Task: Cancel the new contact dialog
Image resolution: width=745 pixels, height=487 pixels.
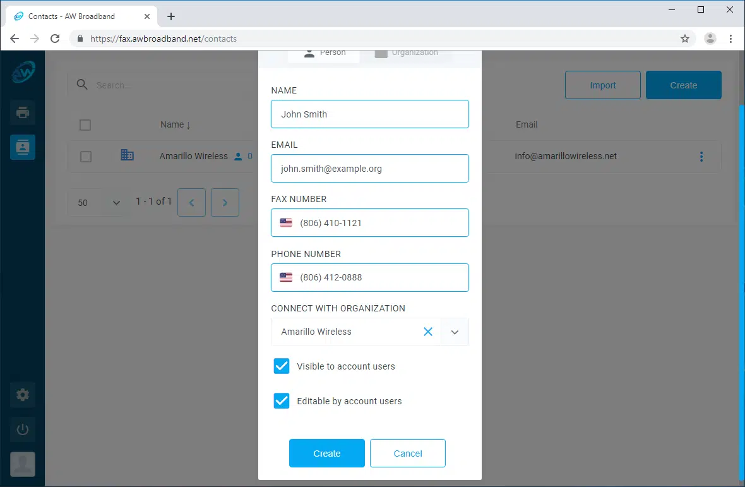Action: click(x=408, y=454)
